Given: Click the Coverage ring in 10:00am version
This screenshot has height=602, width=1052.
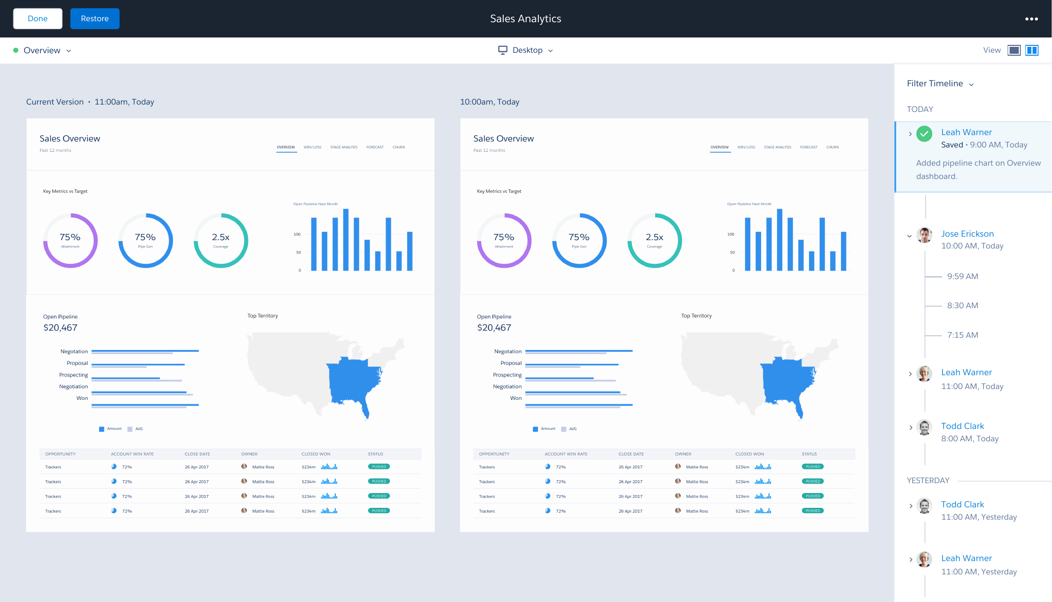Looking at the screenshot, I should click(655, 241).
